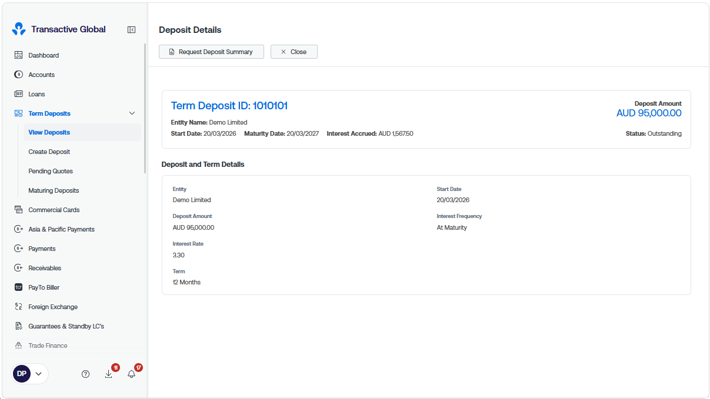Click the document icon on Request Deposit Summary
Screen dimensions: 710x399
click(x=172, y=52)
